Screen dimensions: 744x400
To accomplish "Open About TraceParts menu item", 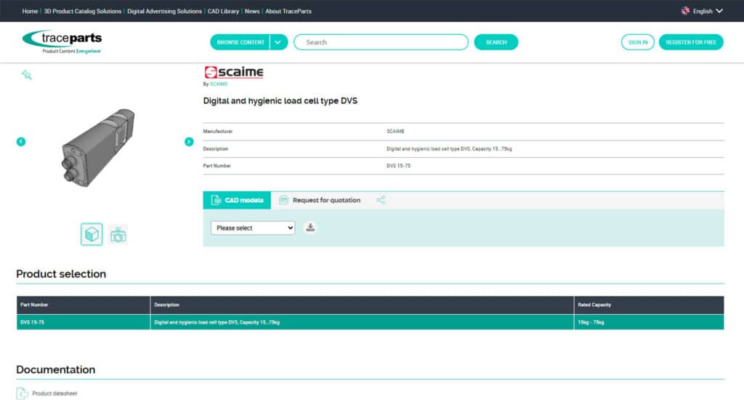I will (x=288, y=11).
